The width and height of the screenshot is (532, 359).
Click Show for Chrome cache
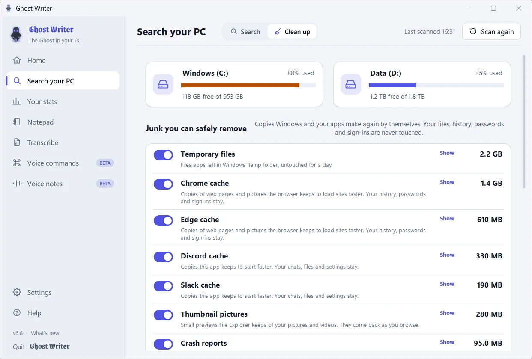pos(447,182)
